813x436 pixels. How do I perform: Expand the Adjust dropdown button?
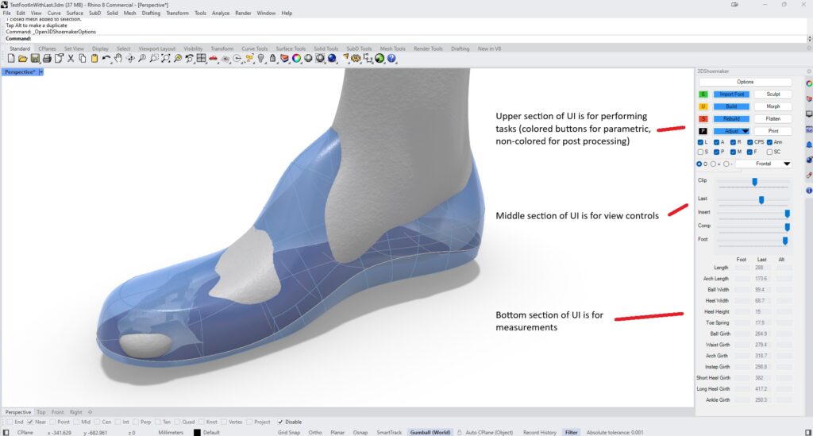[x=745, y=131]
